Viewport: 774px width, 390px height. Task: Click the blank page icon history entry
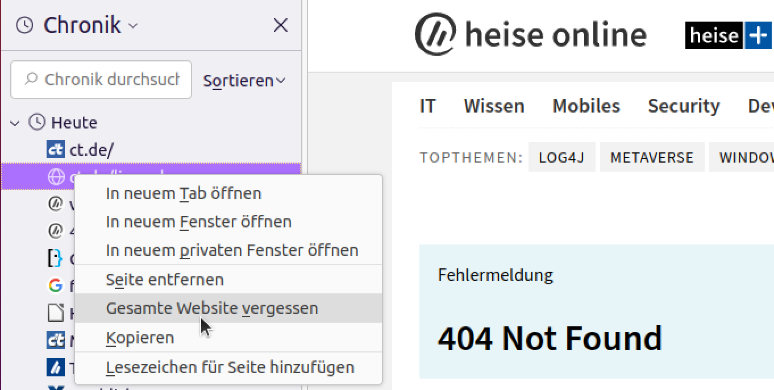(55, 313)
